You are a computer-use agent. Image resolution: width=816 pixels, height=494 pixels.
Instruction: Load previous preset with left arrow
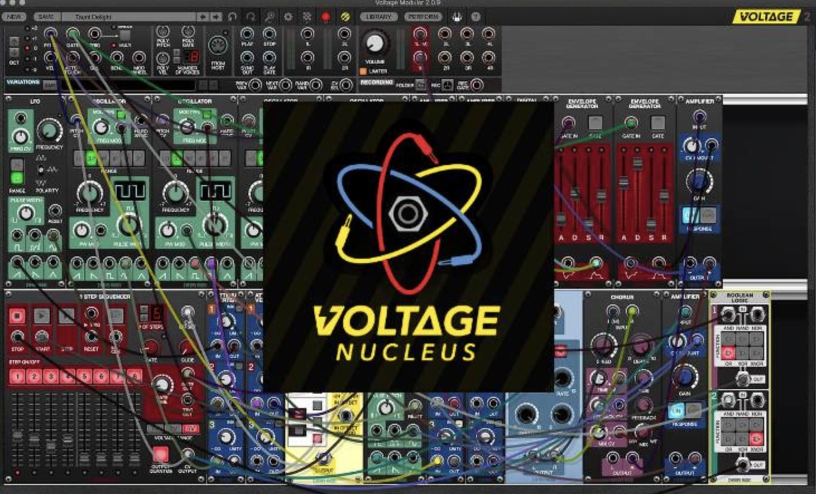click(203, 17)
